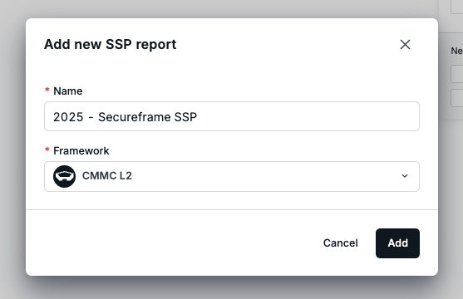
Task: Click the background box below the "Ne" label
Action: coord(457,74)
